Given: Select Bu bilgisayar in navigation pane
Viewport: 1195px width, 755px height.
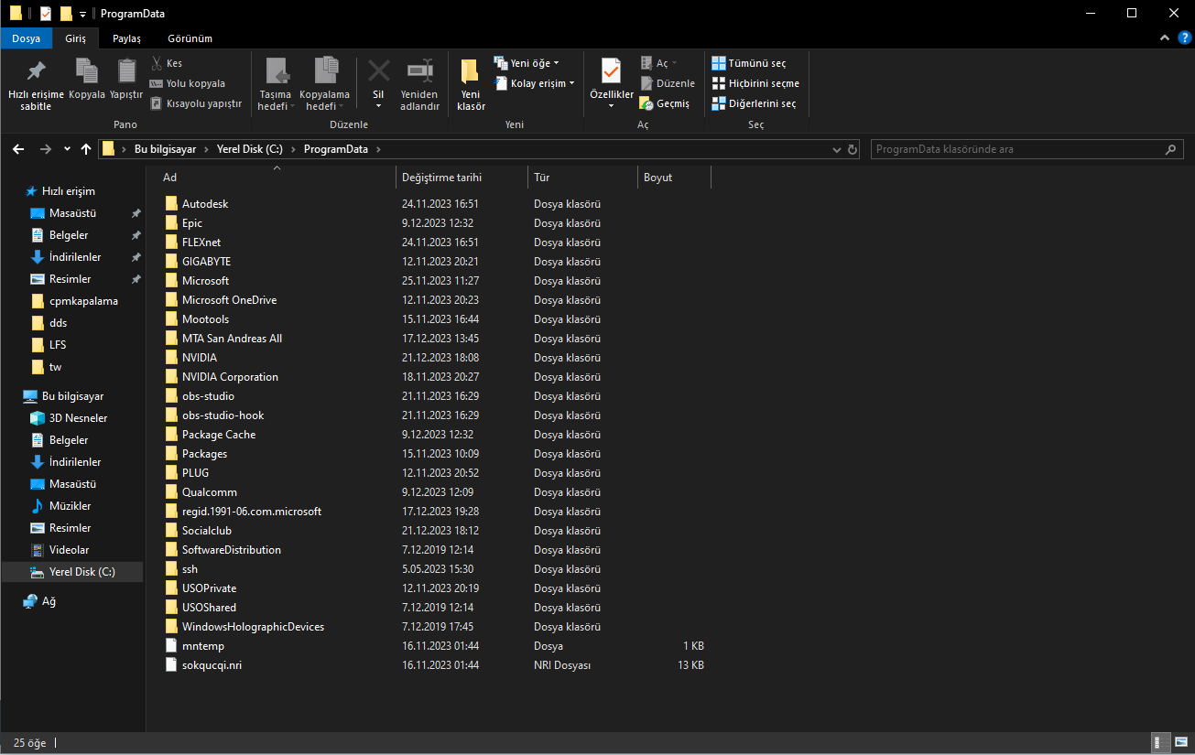Looking at the screenshot, I should [x=73, y=396].
